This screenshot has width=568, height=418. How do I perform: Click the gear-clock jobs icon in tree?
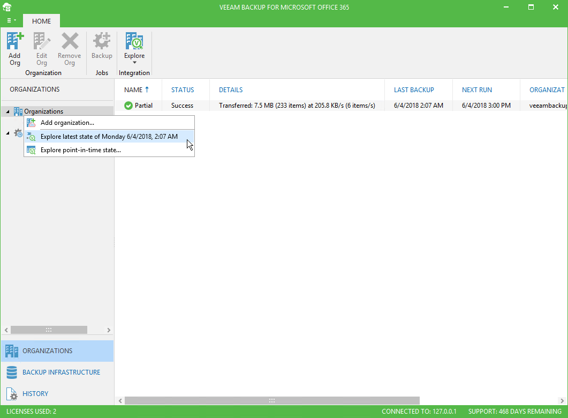18,133
